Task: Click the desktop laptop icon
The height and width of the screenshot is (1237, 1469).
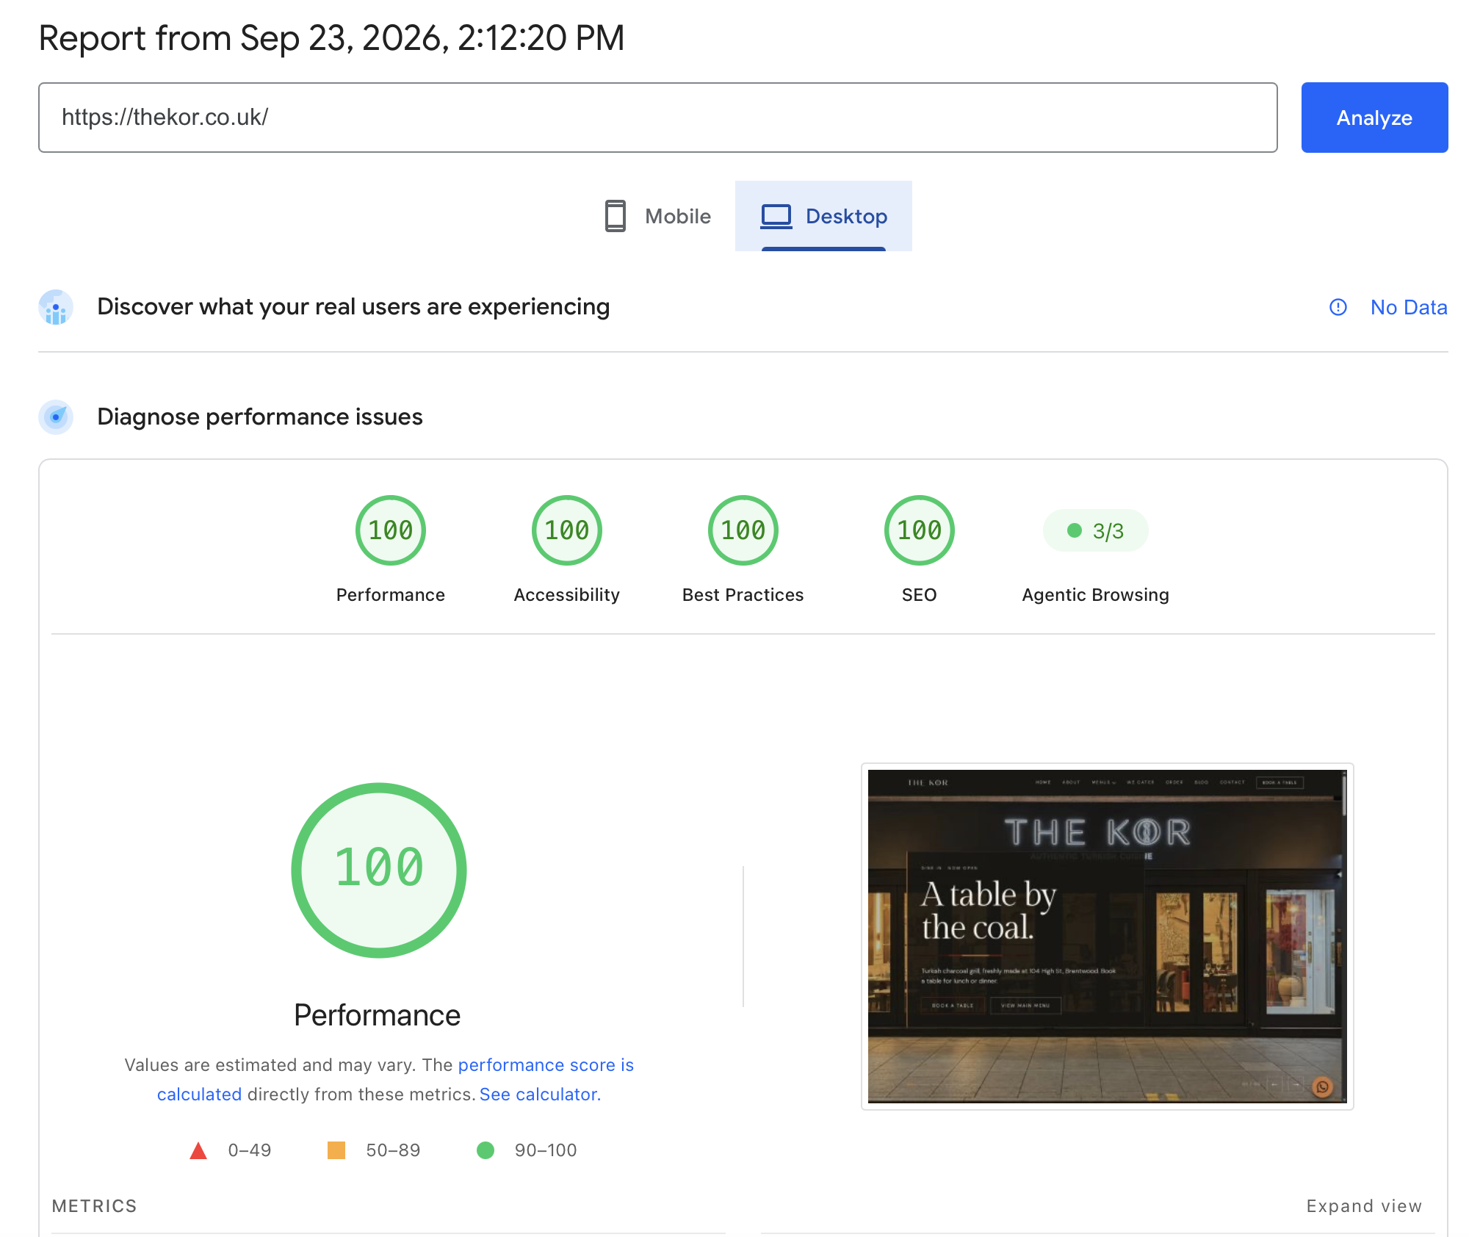Action: 776,216
